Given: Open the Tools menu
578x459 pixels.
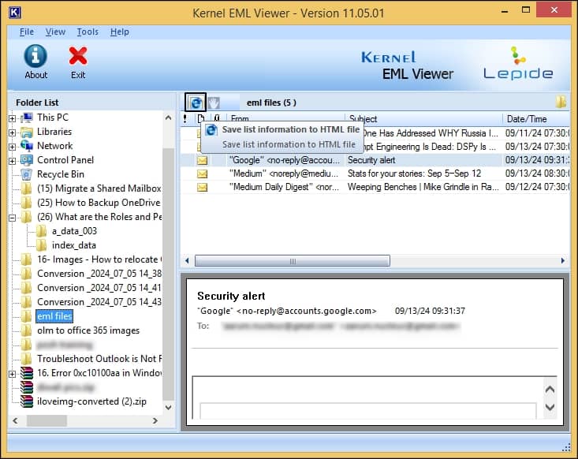Looking at the screenshot, I should (x=88, y=32).
